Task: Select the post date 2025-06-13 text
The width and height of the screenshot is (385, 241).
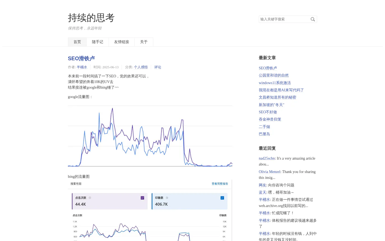Action: pos(110,67)
